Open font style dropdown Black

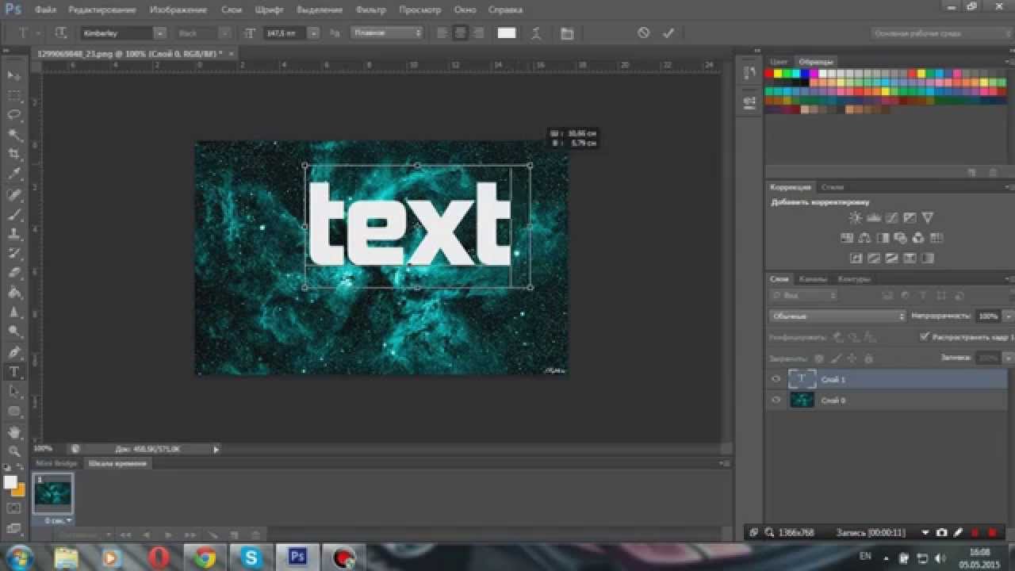click(x=224, y=33)
